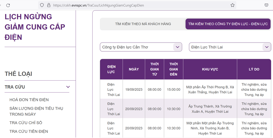View site security via the padlock icon

click(x=49, y=5)
